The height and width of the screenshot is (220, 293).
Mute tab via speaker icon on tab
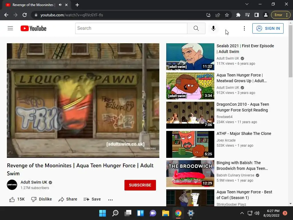(60, 5)
